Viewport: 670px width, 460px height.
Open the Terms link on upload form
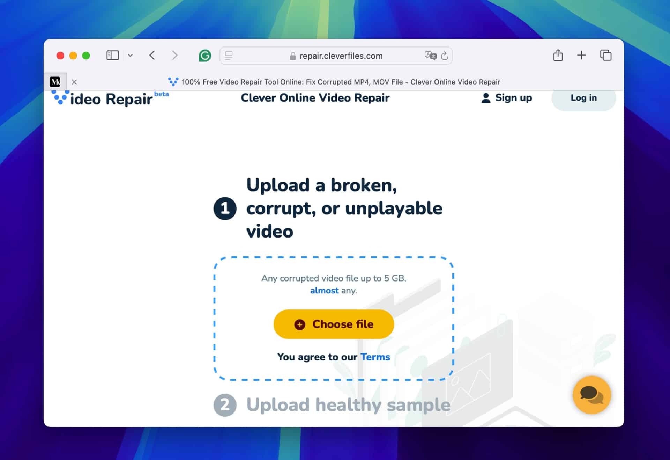(x=375, y=357)
